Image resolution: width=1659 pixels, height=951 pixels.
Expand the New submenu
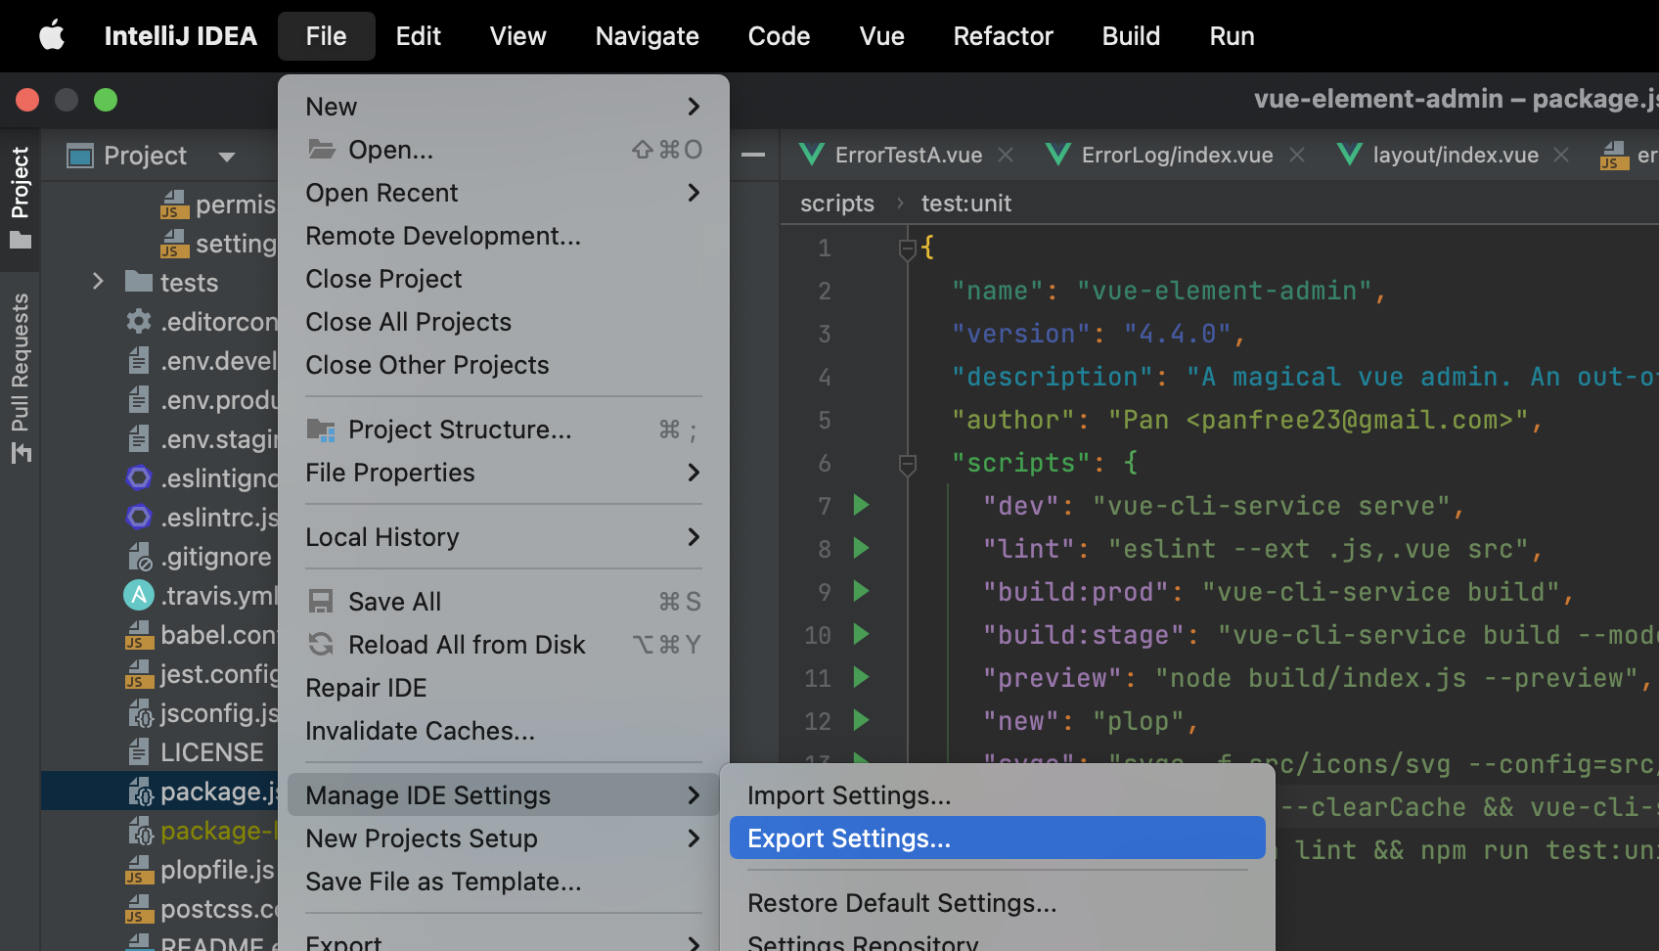pyautogui.click(x=504, y=107)
